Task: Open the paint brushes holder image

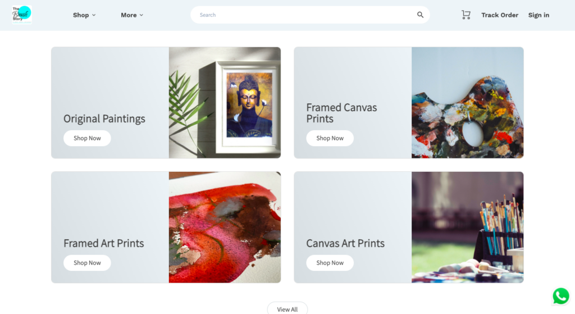Action: pos(468,227)
